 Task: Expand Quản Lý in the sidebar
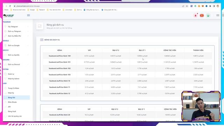point(16,74)
